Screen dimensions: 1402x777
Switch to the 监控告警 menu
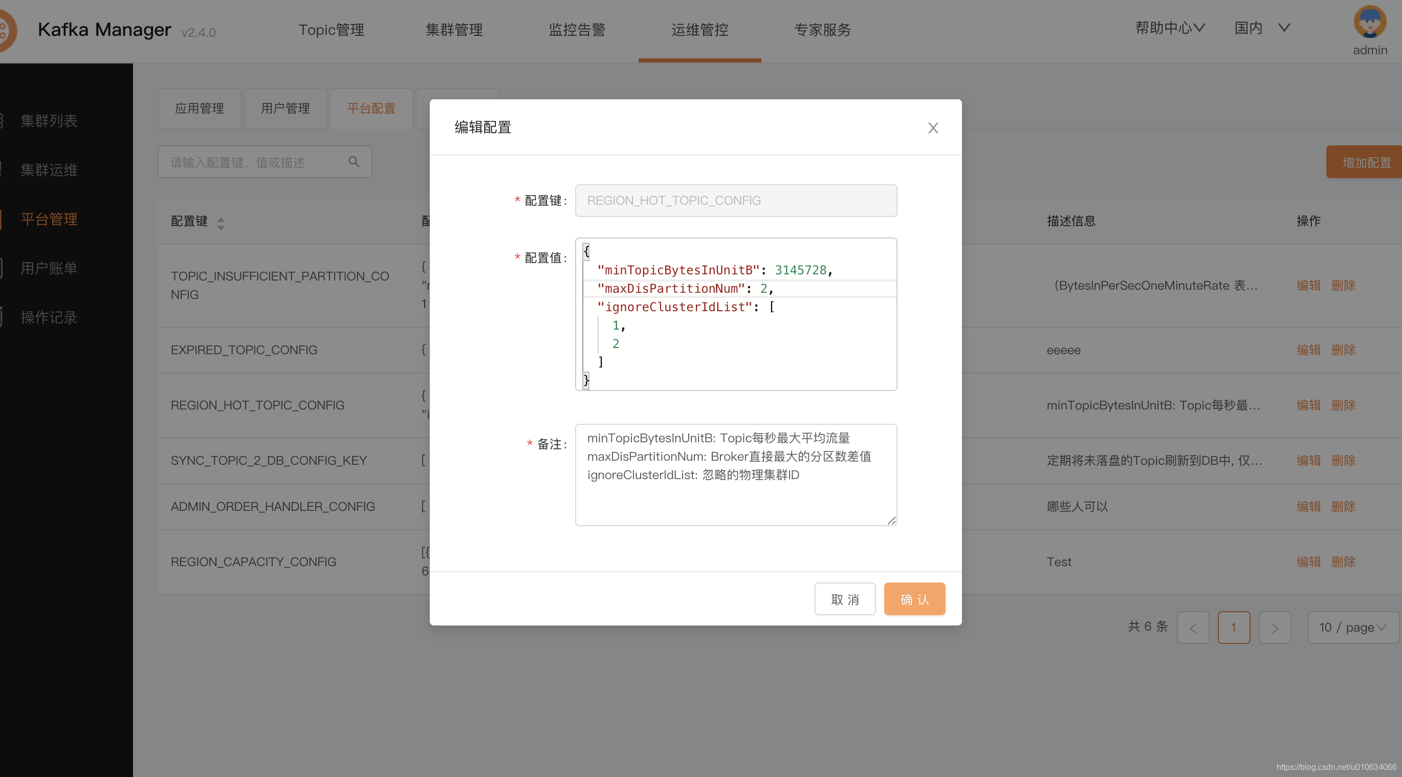[577, 30]
